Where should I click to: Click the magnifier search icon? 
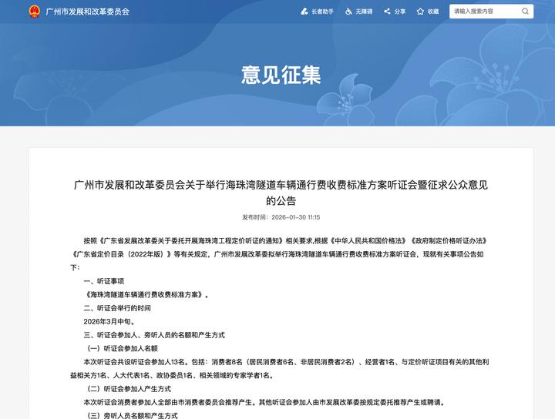click(524, 12)
